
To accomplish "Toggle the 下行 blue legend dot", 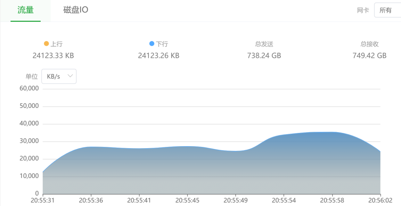I will click(x=152, y=44).
